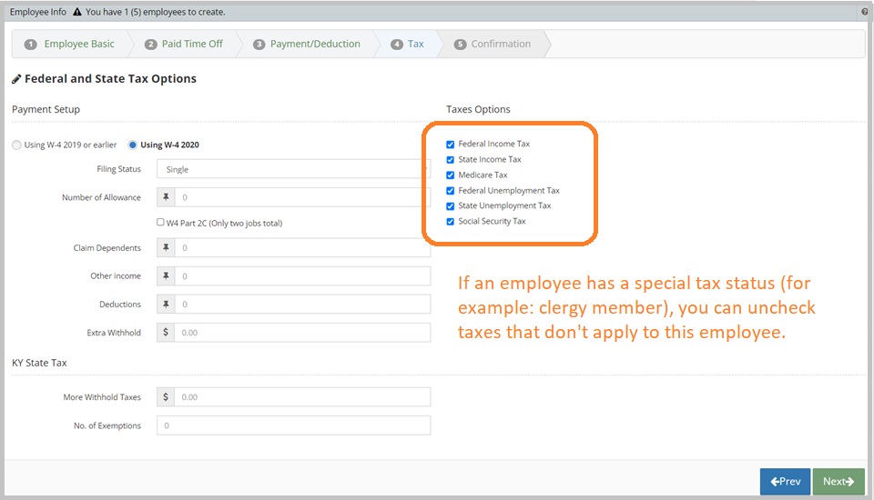The width and height of the screenshot is (874, 500).
Task: Toggle W4 Part 2C two jobs checkbox
Action: tap(160, 222)
